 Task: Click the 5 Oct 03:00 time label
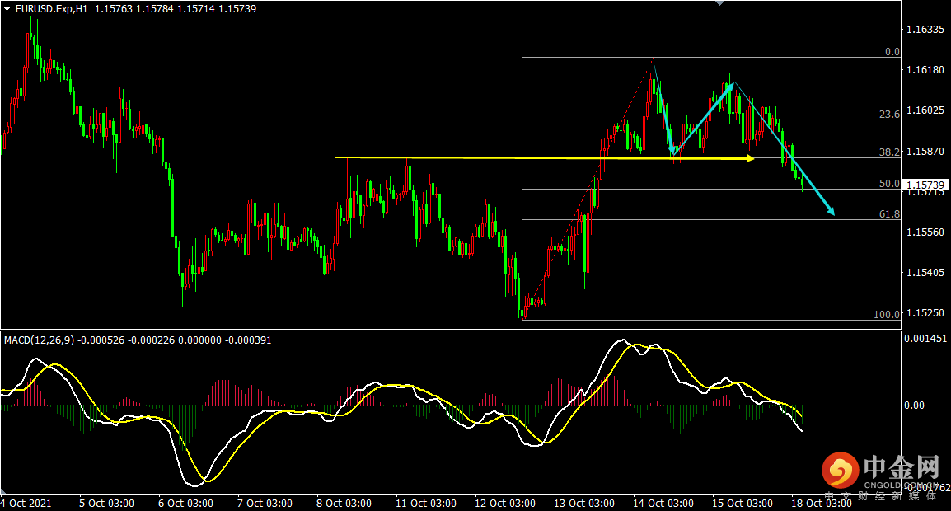click(x=107, y=503)
